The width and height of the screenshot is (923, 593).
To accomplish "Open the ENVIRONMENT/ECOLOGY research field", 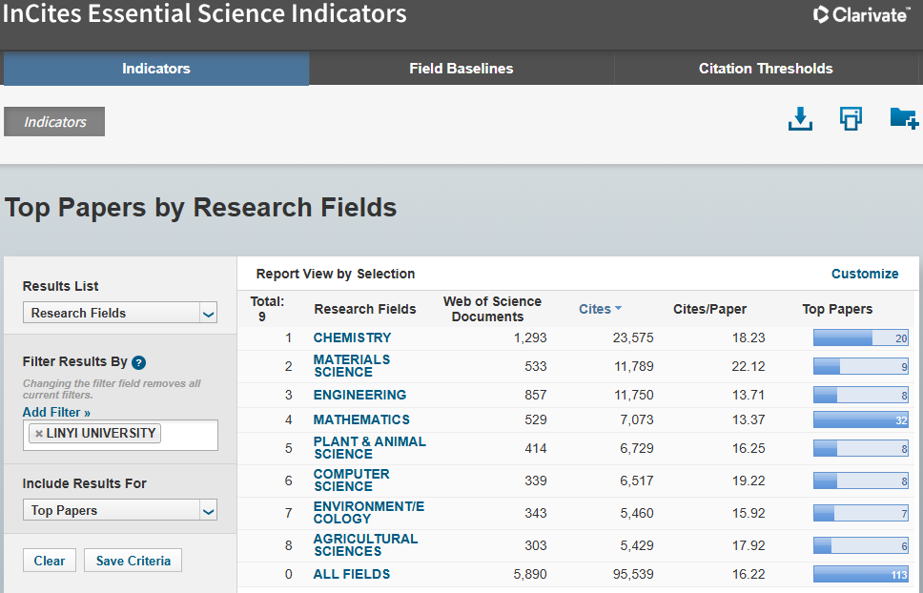I will pyautogui.click(x=368, y=512).
